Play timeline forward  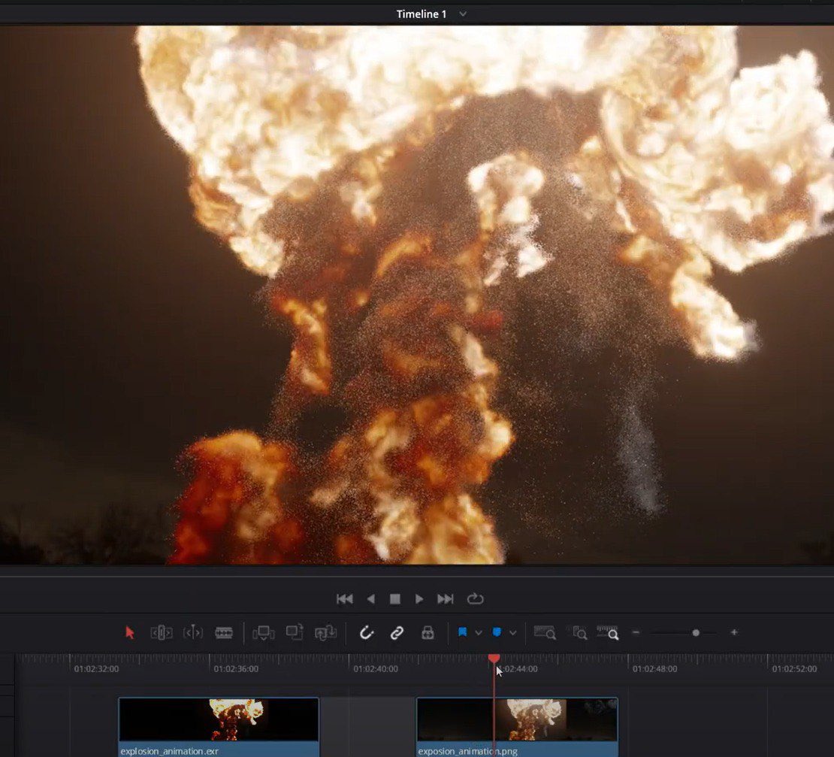[419, 599]
